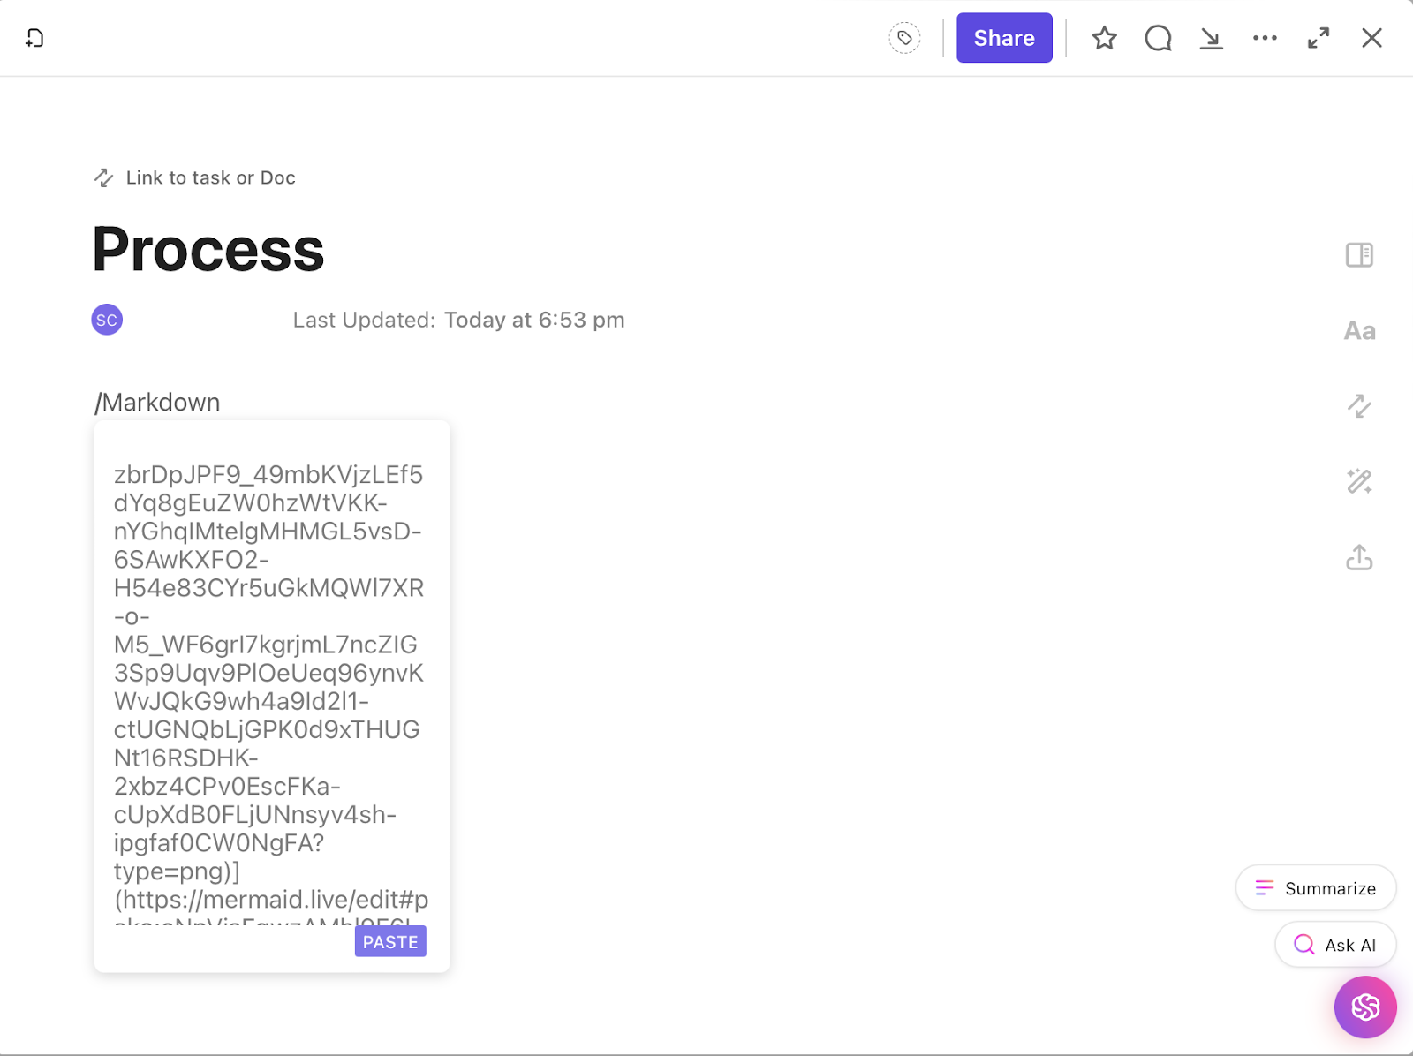Open the Ask AI button
The image size is (1413, 1056).
coord(1335,945)
